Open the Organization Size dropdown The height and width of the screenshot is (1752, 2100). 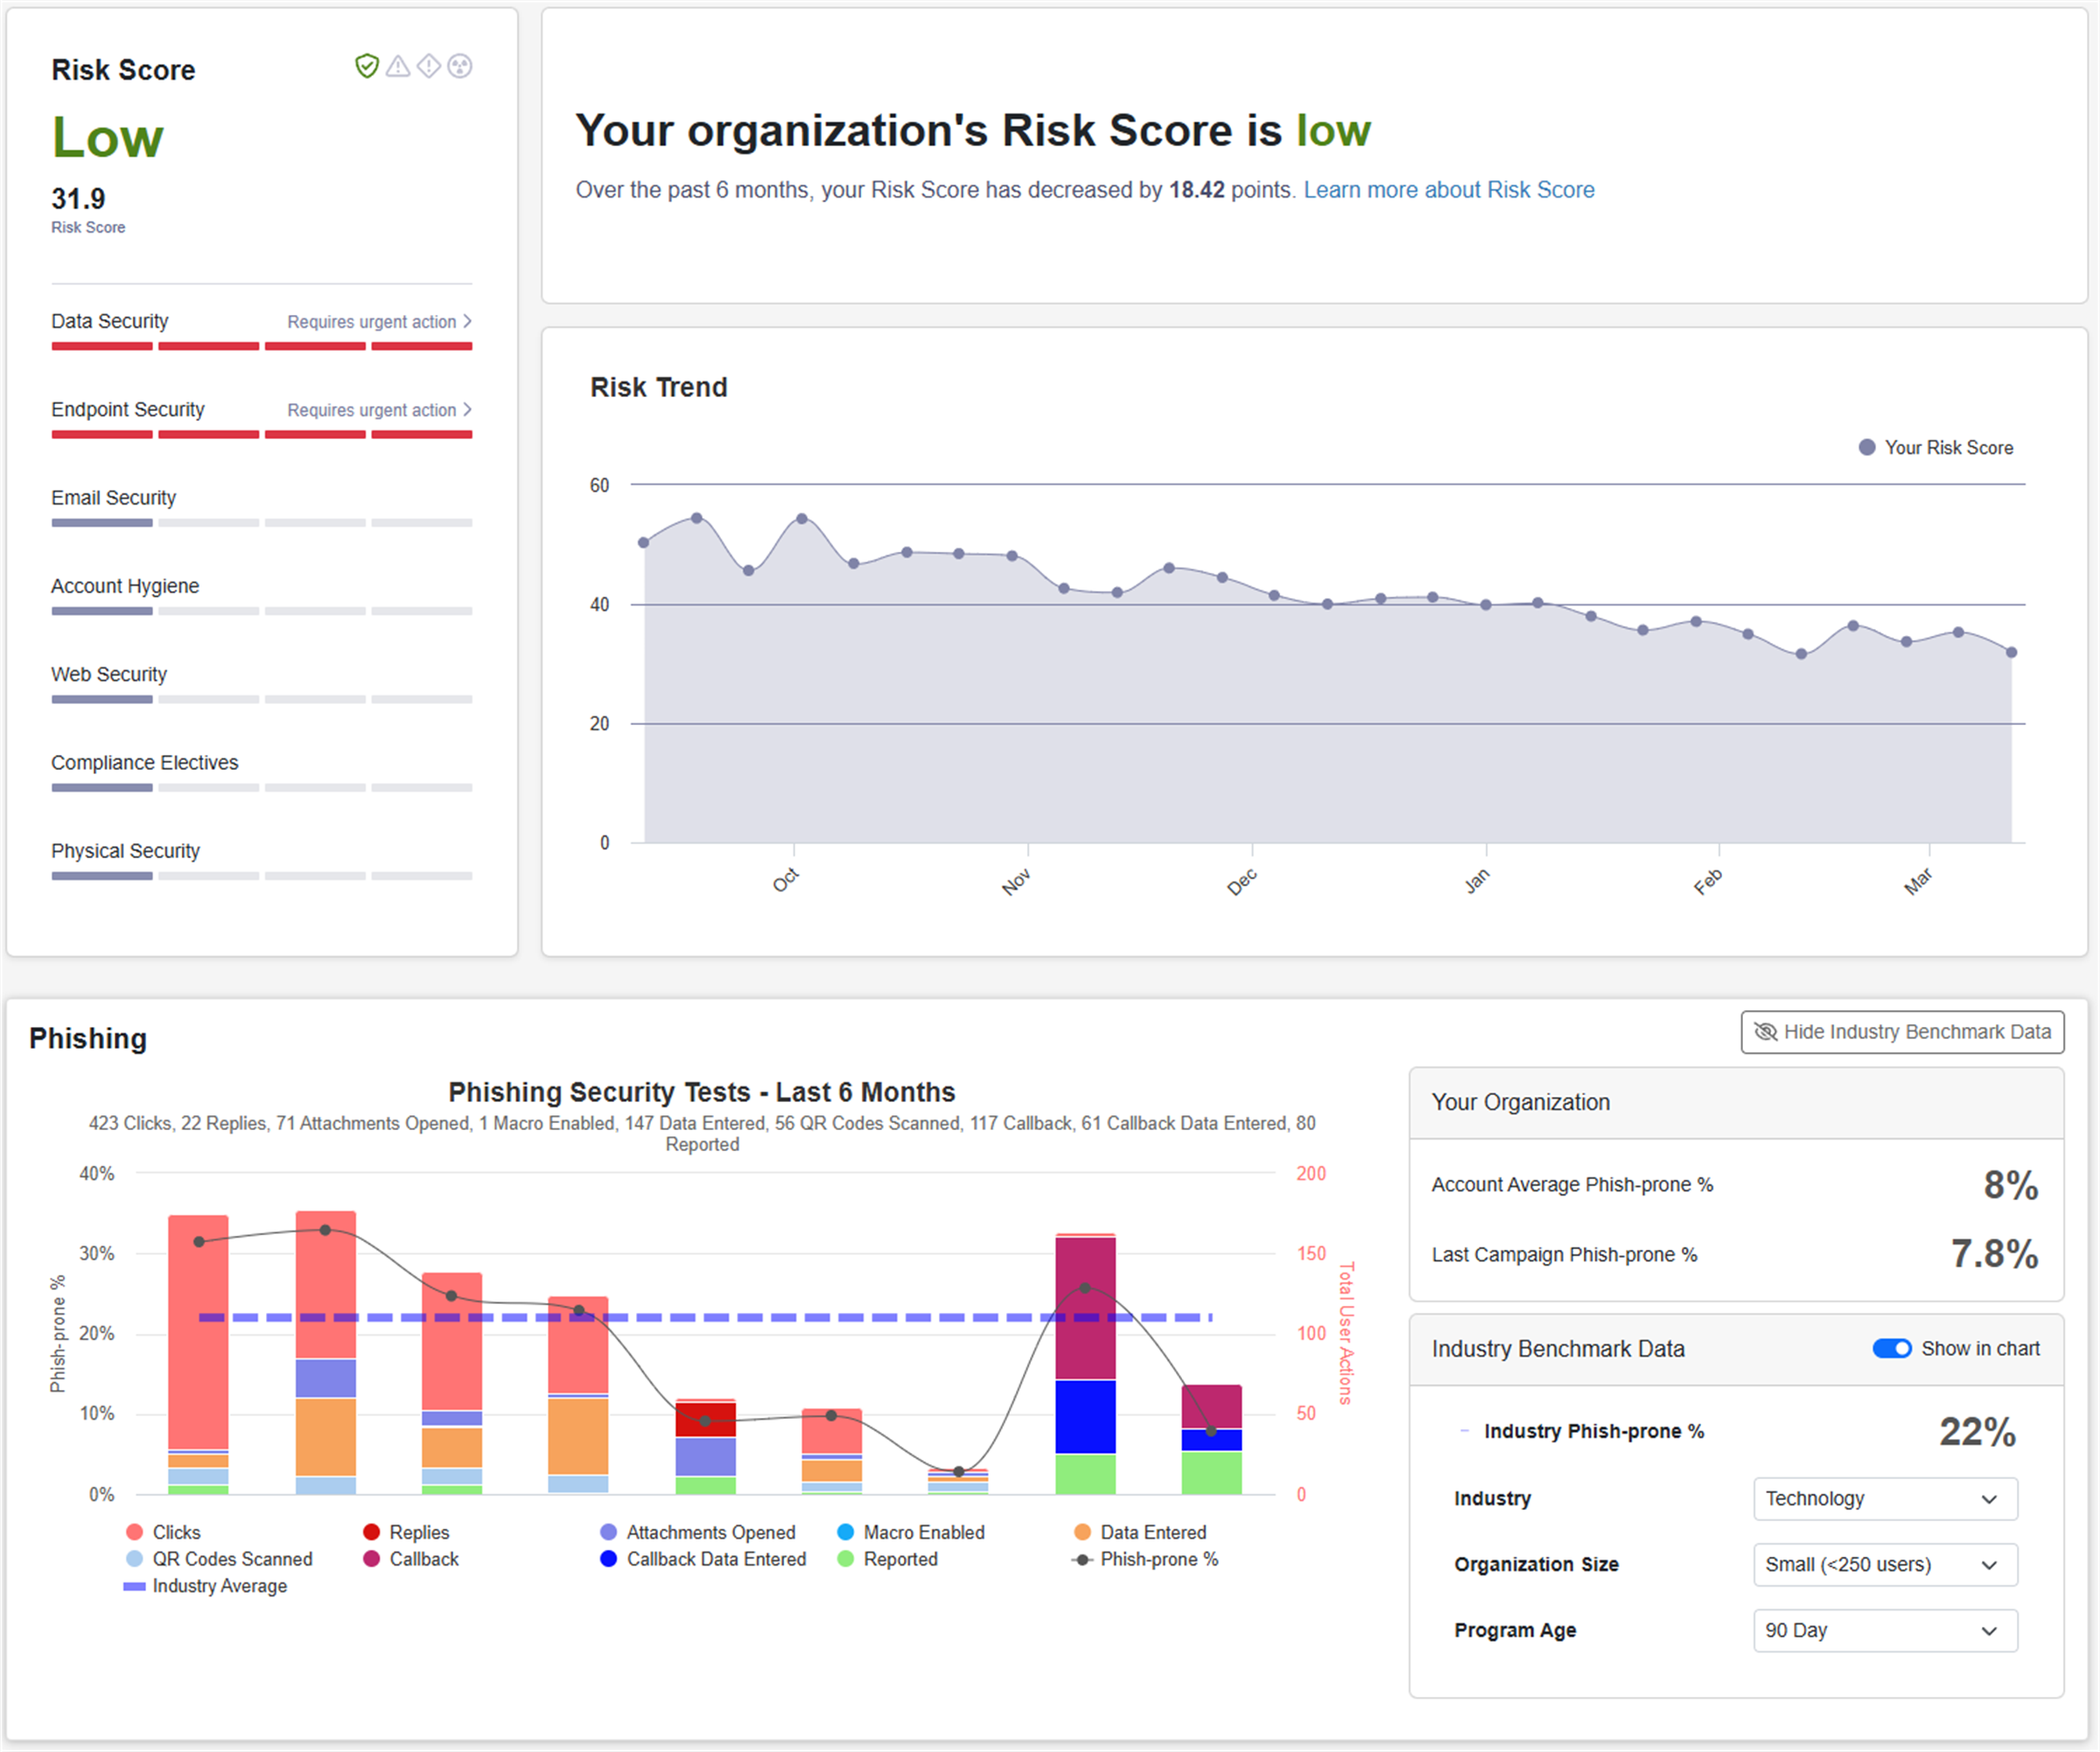[1884, 1564]
